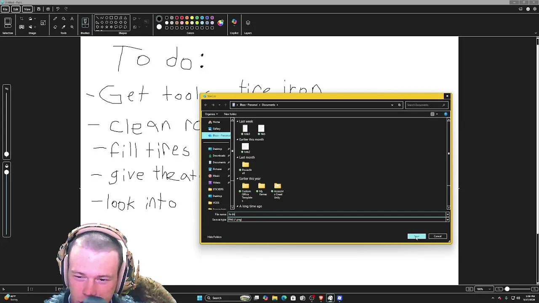
Task: Click the Back arrow in Save dialog
Action: (205, 105)
